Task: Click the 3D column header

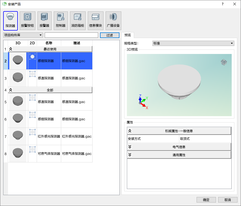Action: tap(18, 43)
